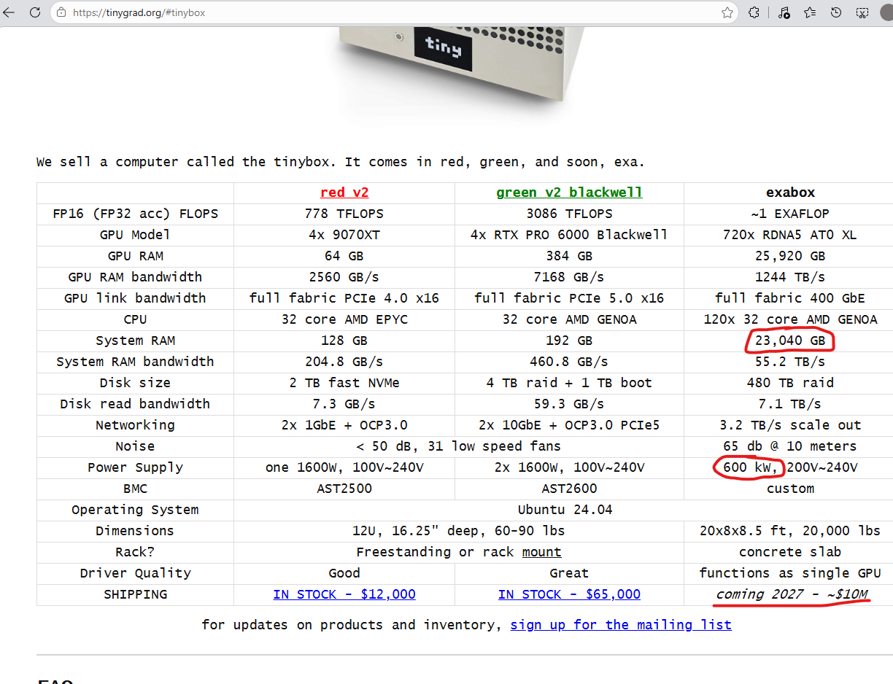This screenshot has height=684, width=893.
Task: Open the browser extensions puzzle icon
Action: (x=754, y=12)
